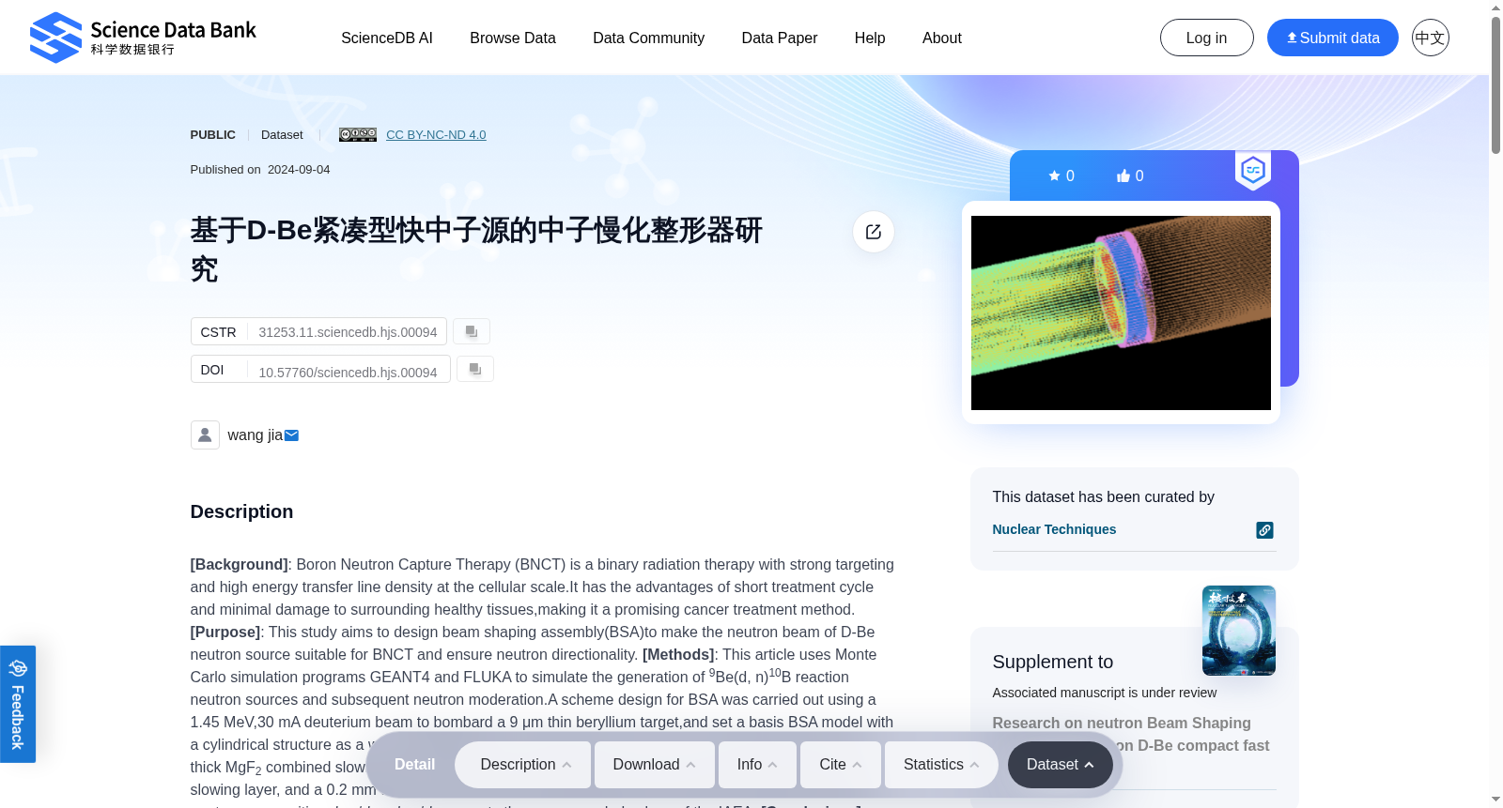Select the Published on date 2024-09-04
Viewport: 1503px width, 808px height.
point(299,170)
